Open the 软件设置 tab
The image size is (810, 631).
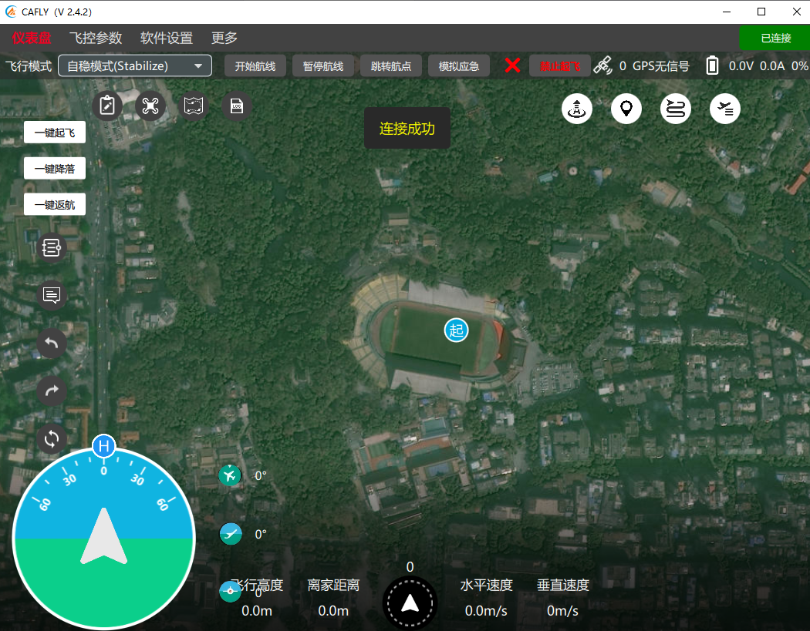click(x=167, y=39)
